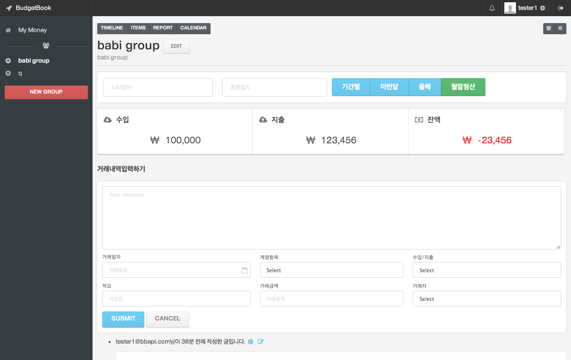
Task: Expand the q group chevron icon
Action: pyautogui.click(x=8, y=73)
